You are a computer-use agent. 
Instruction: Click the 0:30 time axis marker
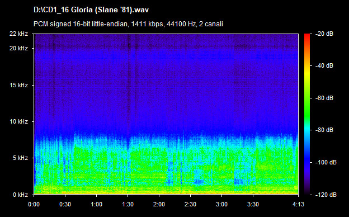point(65,204)
